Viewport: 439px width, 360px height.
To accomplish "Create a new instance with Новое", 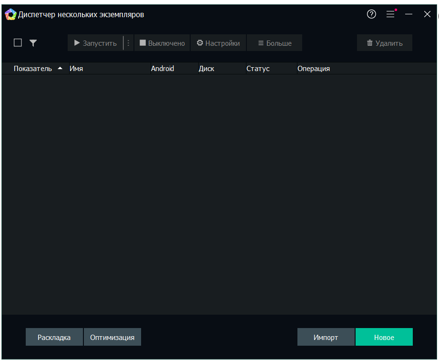I will pyautogui.click(x=384, y=337).
